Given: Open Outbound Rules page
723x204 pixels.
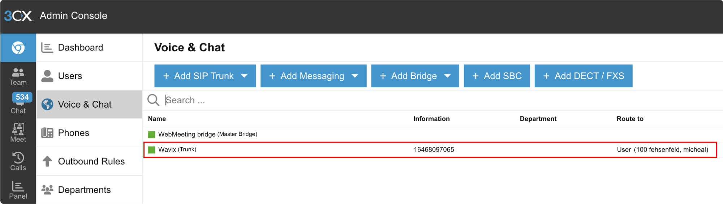Looking at the screenshot, I should tap(91, 161).
